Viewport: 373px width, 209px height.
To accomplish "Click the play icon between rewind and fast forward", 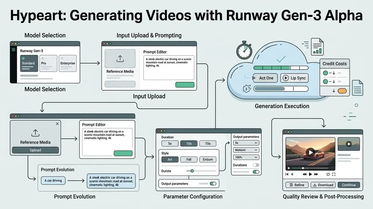I will click(311, 174).
